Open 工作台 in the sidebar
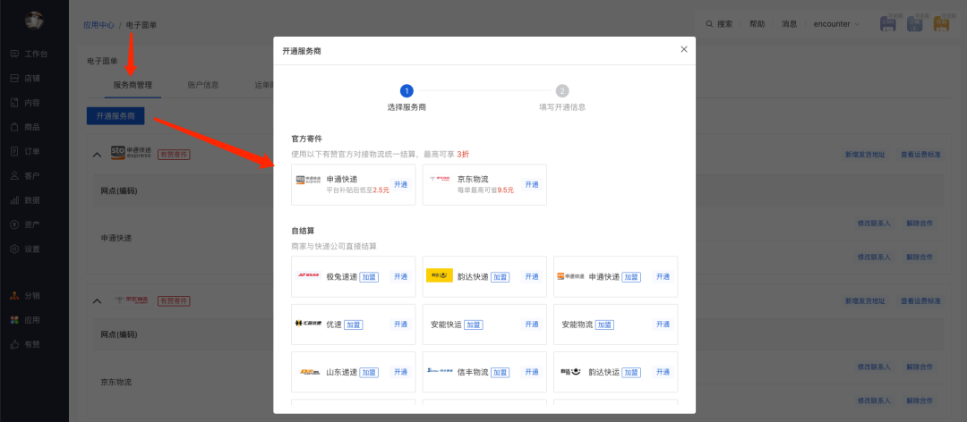The width and height of the screenshot is (967, 422). coord(29,55)
